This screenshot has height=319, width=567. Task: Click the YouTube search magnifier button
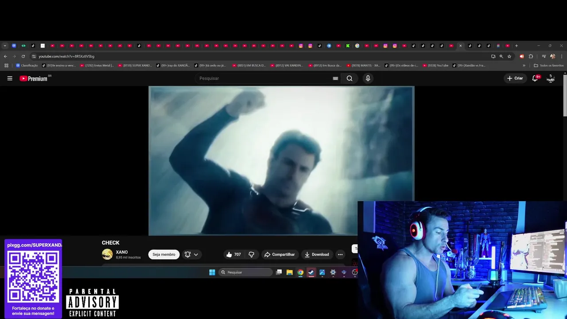click(x=350, y=78)
